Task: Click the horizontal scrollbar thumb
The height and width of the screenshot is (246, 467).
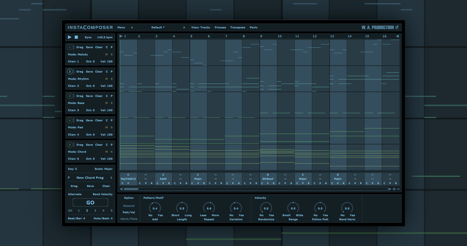Action: point(131,189)
